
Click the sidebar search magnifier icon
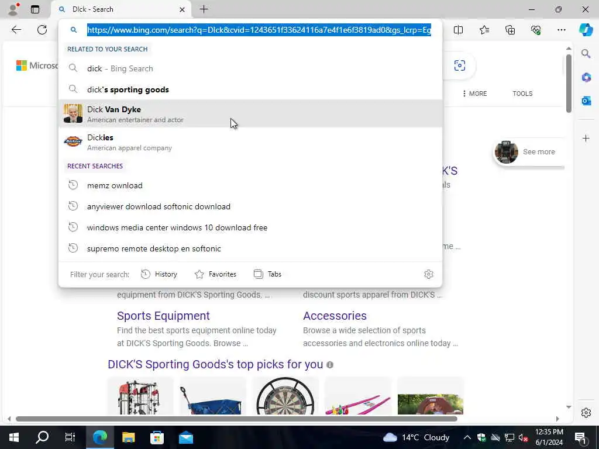click(586, 53)
